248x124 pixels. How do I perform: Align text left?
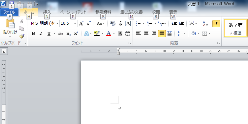(x=139, y=34)
